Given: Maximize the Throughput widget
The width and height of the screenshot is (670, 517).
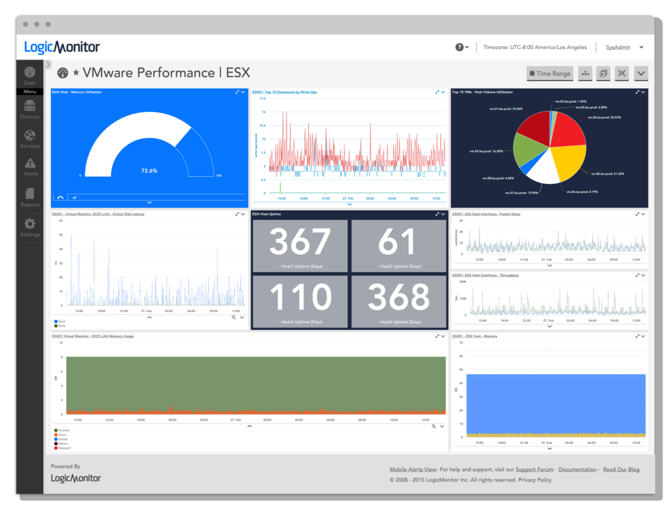Looking at the screenshot, I should pyautogui.click(x=637, y=275).
